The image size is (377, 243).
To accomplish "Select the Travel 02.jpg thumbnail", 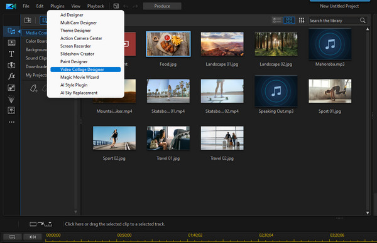I will pyautogui.click(x=222, y=138).
